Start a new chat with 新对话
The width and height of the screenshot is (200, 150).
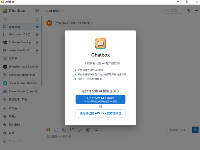pyautogui.click(x=21, y=108)
